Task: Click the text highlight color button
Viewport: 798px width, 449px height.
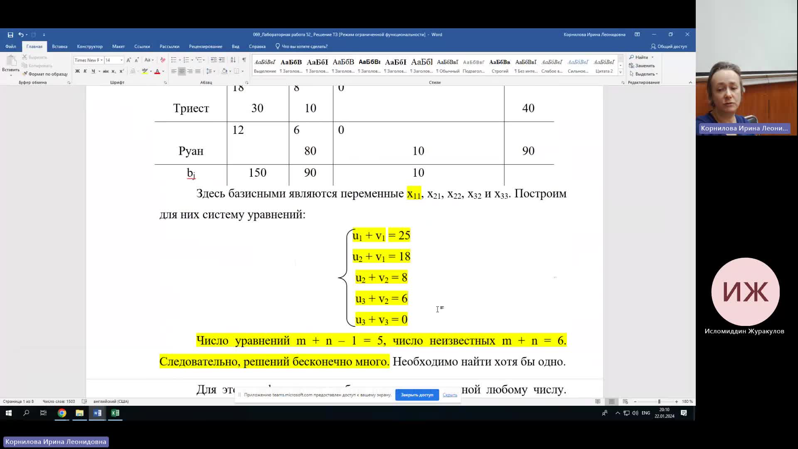Action: (145, 71)
